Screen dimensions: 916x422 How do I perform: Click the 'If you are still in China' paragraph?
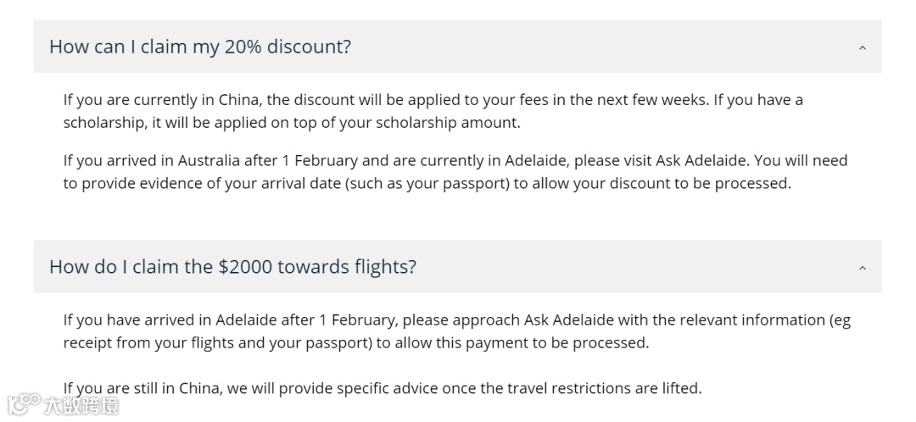[382, 389]
